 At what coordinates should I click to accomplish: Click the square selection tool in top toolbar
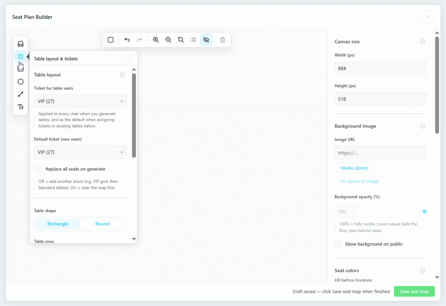click(111, 40)
